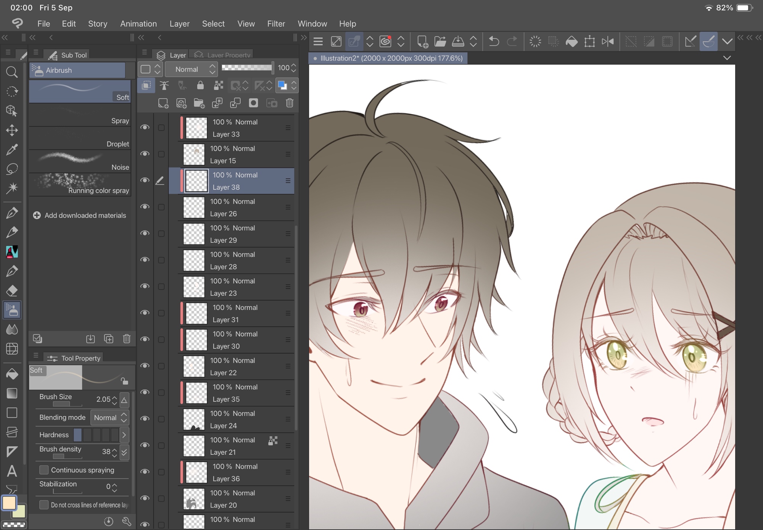
Task: Select the Spray sub tool
Action: tap(80, 115)
